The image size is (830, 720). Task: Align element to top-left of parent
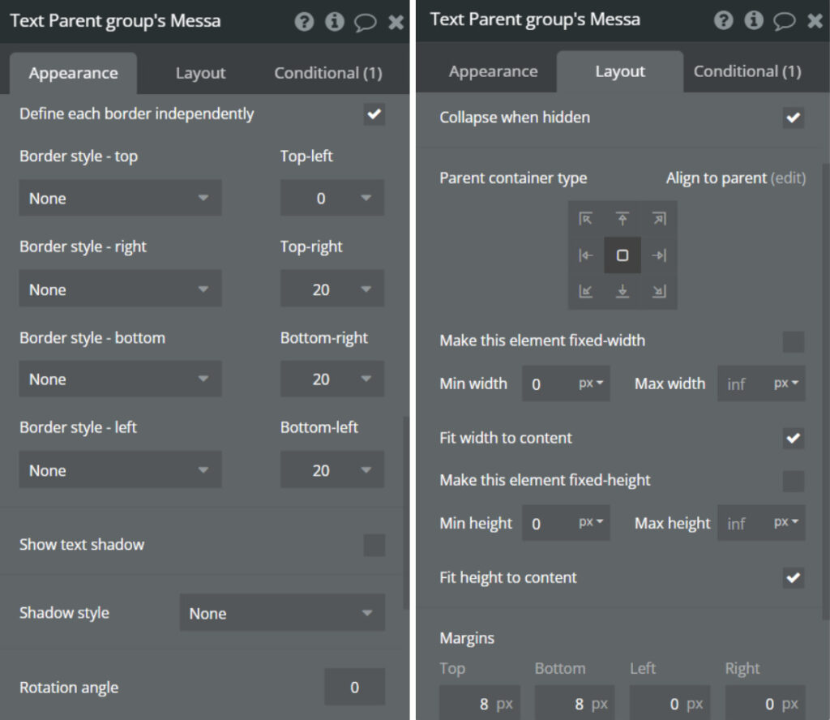586,219
